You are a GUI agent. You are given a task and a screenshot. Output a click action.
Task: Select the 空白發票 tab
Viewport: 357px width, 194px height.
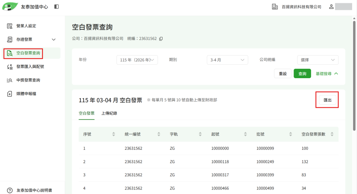[86, 113]
